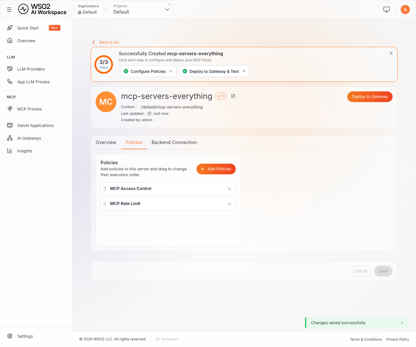
Task: Open the Deploy to Gateway & Test step
Action: coord(214,71)
